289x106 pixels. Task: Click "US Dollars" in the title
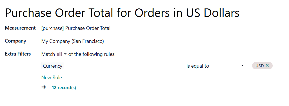pos(212,13)
